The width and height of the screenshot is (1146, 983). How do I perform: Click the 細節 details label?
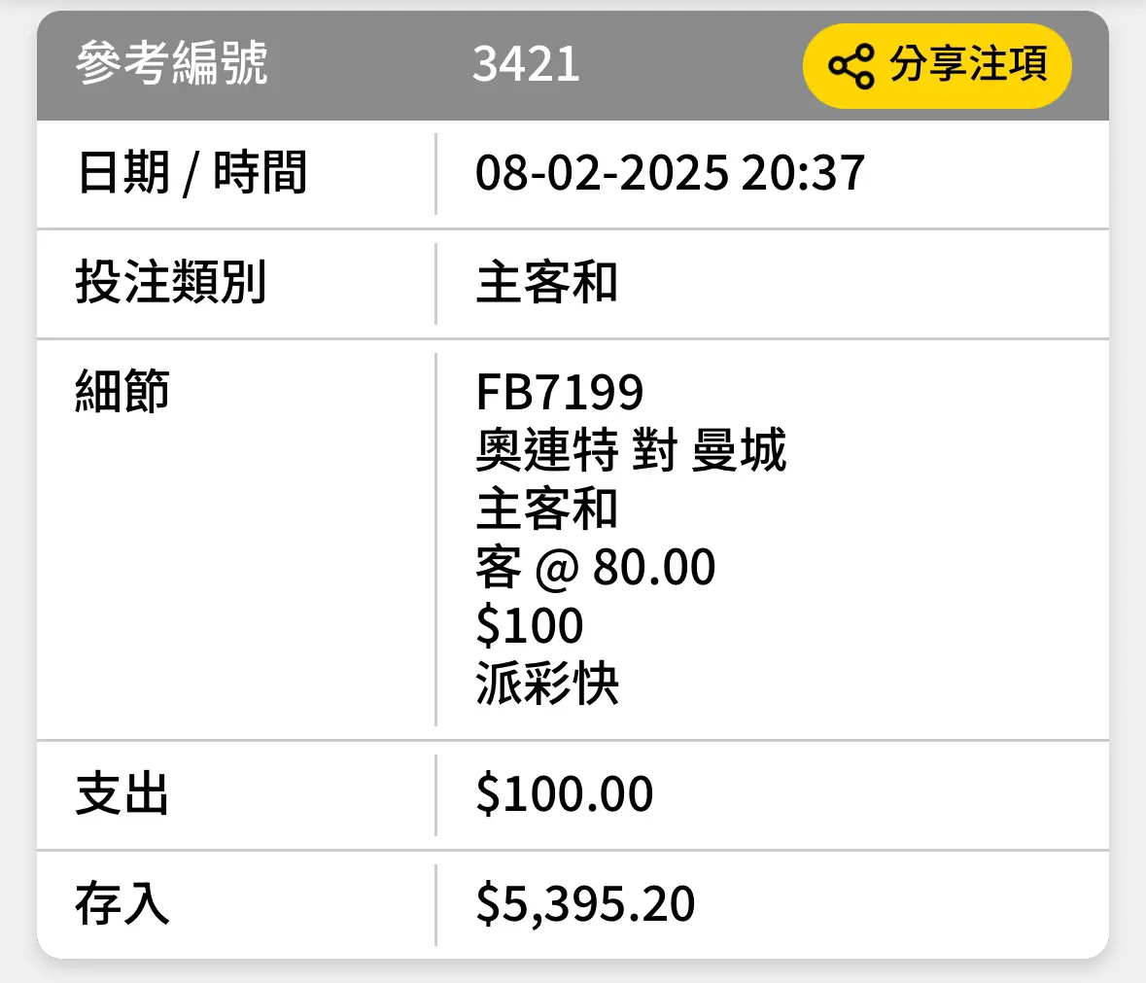(122, 391)
